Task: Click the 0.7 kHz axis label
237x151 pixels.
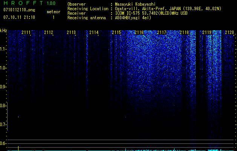Action: pos(3,125)
